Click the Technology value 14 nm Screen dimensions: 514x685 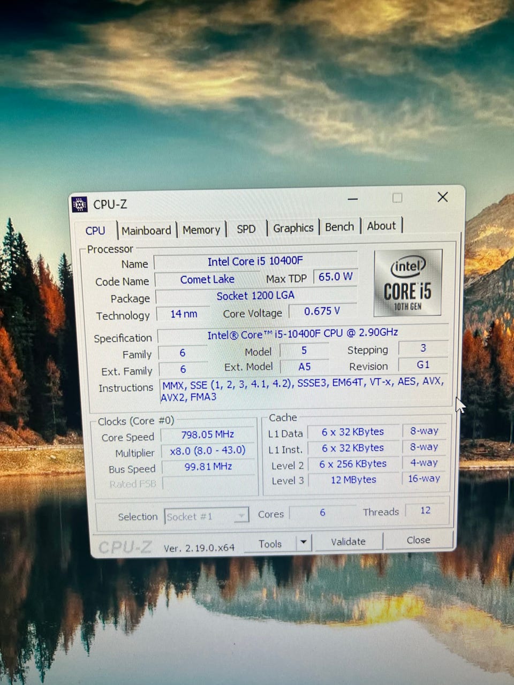(184, 314)
